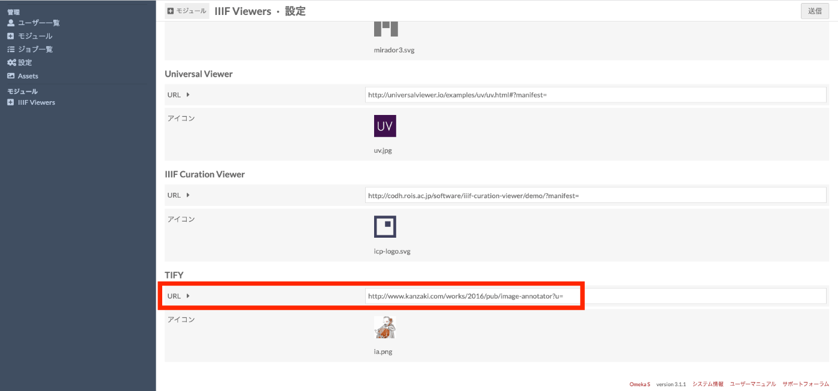Click the list icon beside ジョブ一覧
This screenshot has width=838, height=391.
pyautogui.click(x=11, y=49)
